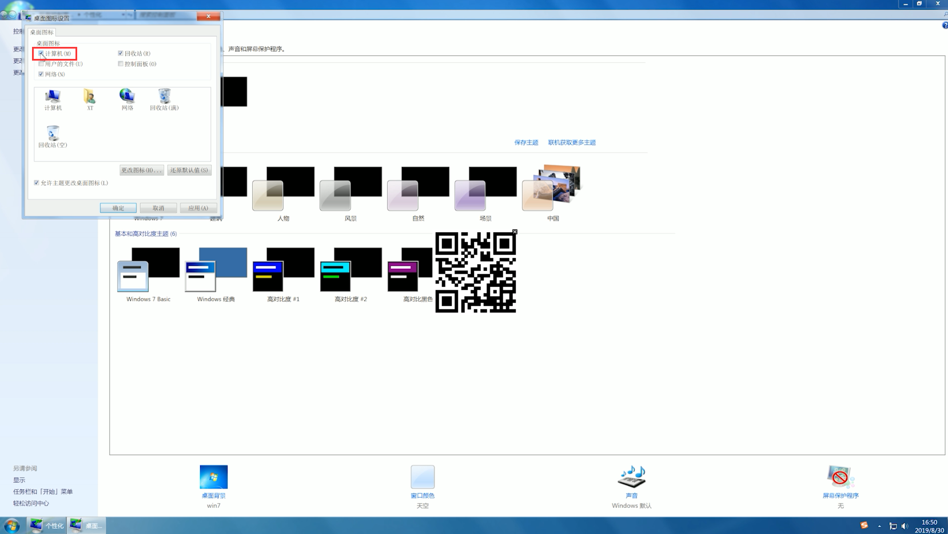Viewport: 948px width, 534px height.
Task: Click the Windows Start orb
Action: click(11, 525)
